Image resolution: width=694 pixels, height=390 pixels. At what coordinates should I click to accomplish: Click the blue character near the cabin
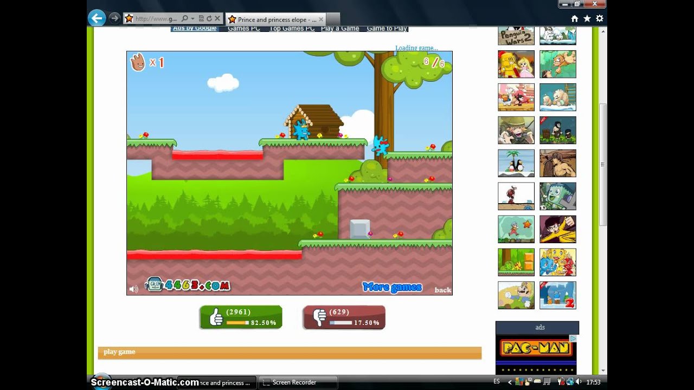click(301, 130)
